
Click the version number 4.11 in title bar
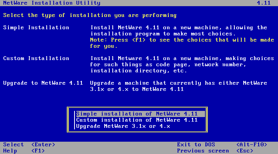(x=264, y=3)
